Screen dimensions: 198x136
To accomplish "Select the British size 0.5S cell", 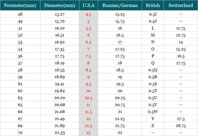I will point(153,84).
